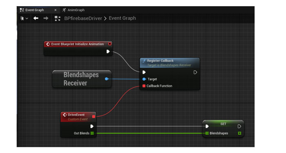The image size is (286, 153).
Task: Click Register Callback exec output pin
Action: click(195, 72)
